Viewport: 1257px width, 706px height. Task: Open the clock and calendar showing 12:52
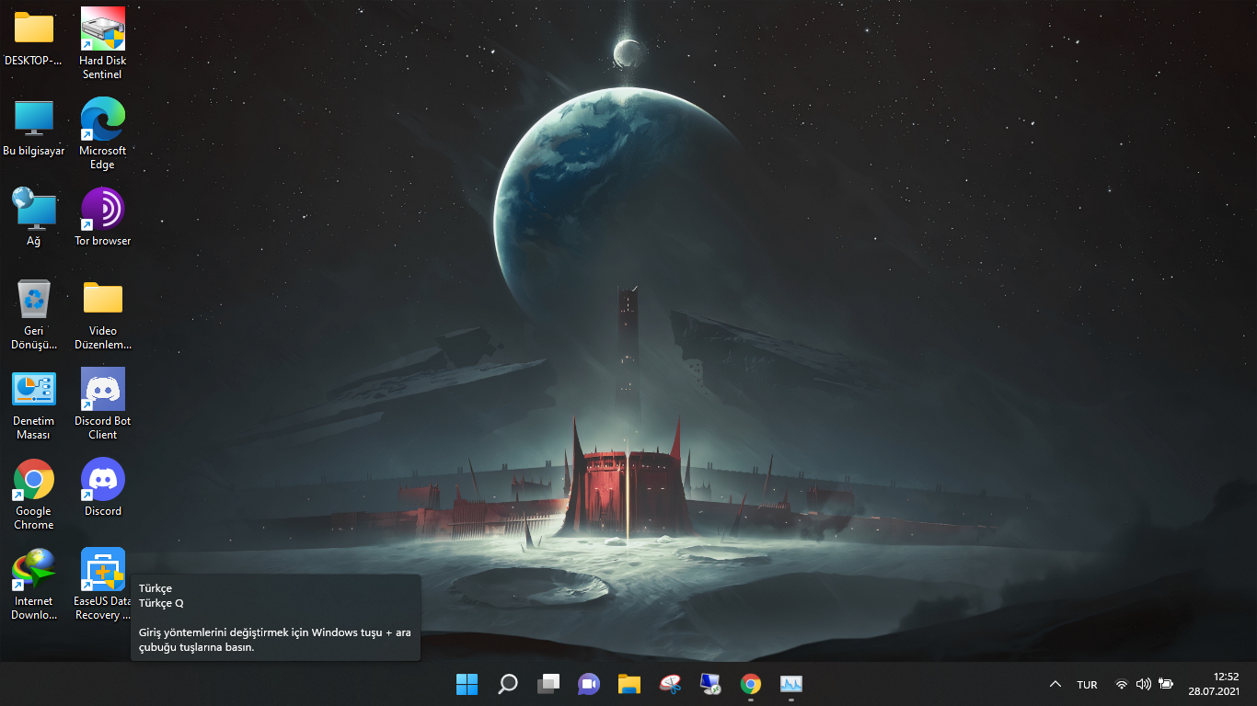pyautogui.click(x=1214, y=684)
